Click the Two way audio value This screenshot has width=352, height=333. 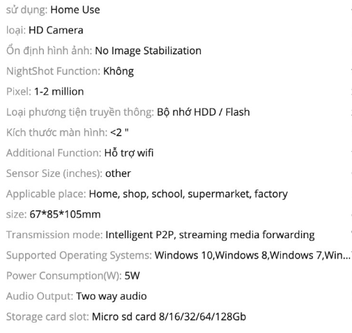point(112,296)
